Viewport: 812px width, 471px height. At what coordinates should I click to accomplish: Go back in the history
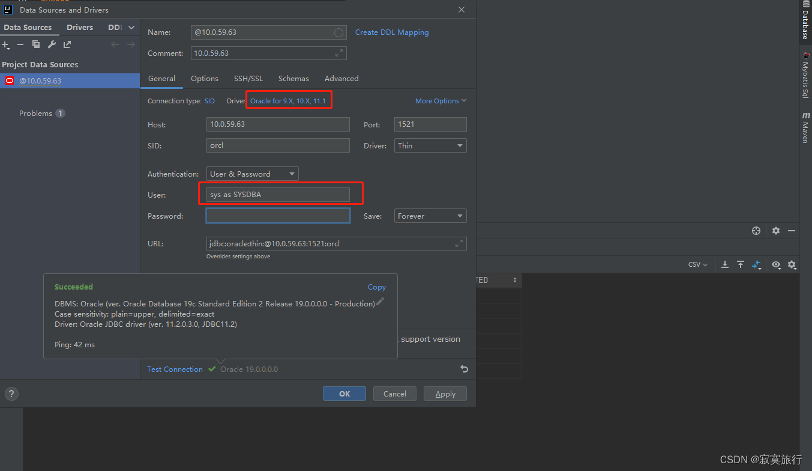115,44
